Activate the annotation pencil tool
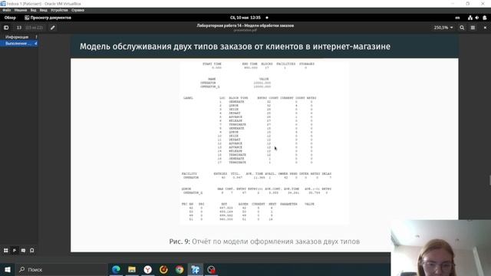Image resolution: width=491 pixels, height=276 pixels. (53, 28)
